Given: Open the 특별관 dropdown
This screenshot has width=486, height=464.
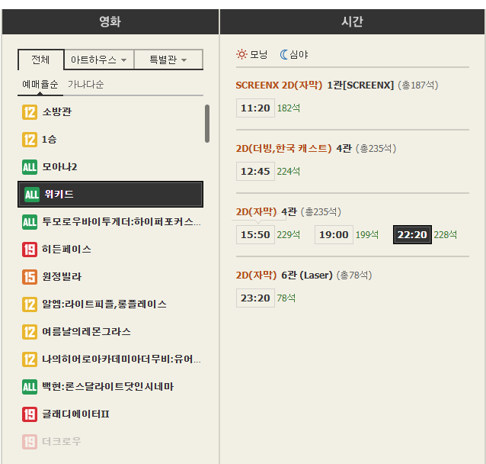Looking at the screenshot, I should click(x=168, y=60).
